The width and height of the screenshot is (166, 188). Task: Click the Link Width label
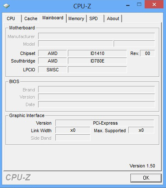point(41,131)
